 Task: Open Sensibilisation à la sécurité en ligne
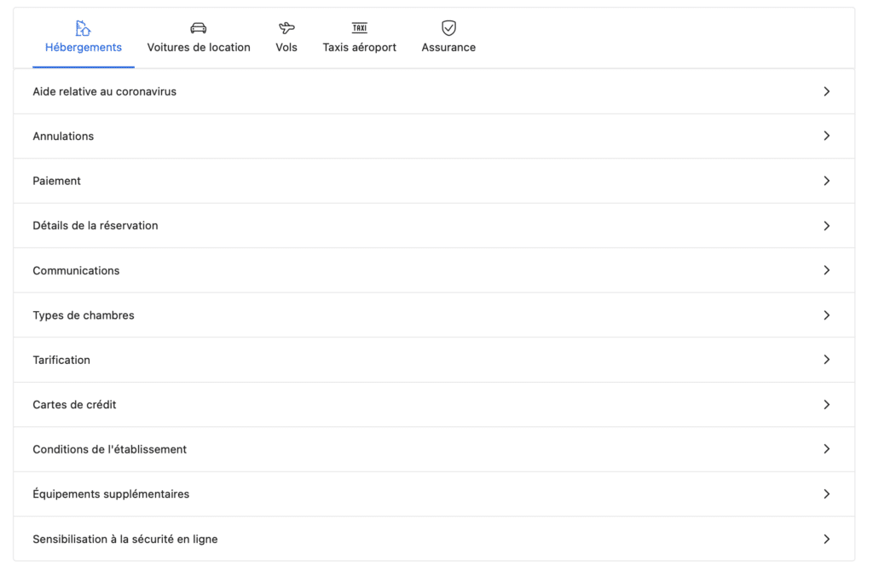tap(125, 539)
